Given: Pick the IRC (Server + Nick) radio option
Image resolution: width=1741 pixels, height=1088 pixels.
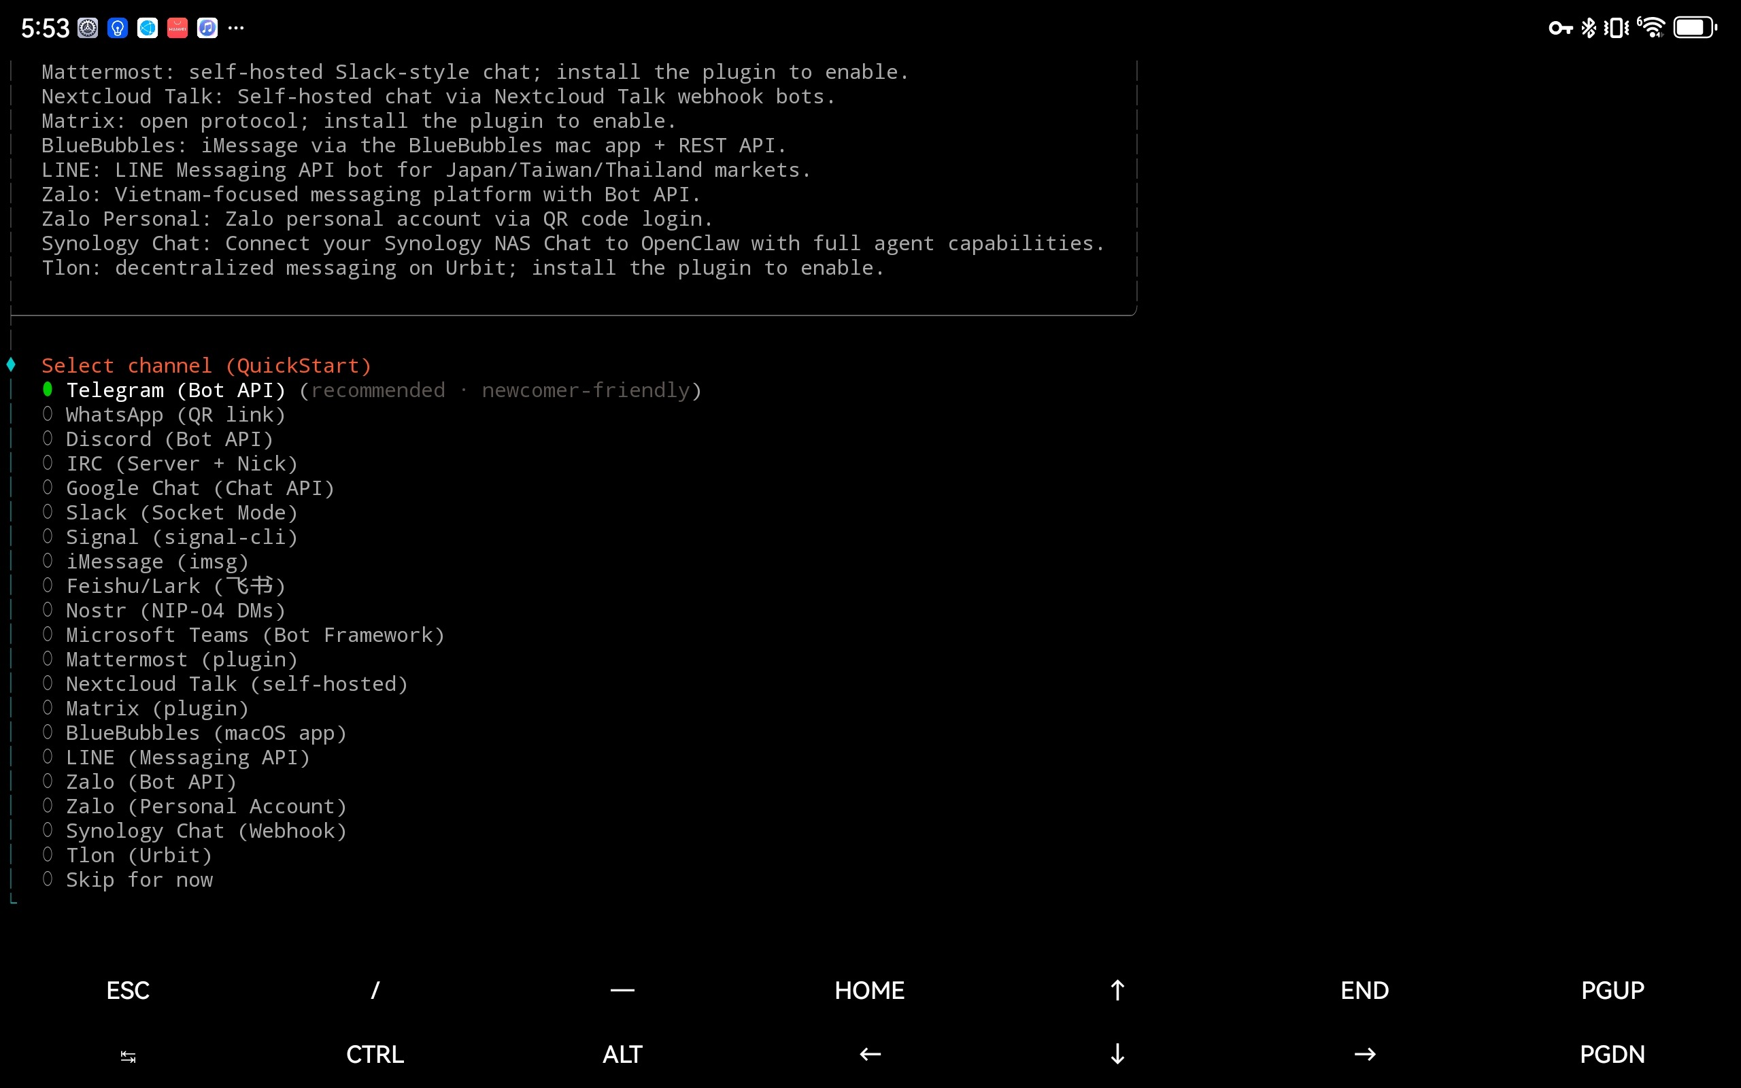Looking at the screenshot, I should pyautogui.click(x=48, y=463).
